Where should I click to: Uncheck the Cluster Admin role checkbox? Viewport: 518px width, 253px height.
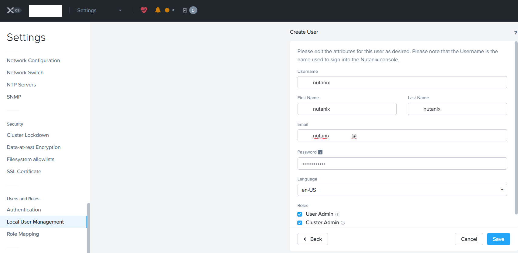[x=300, y=223]
